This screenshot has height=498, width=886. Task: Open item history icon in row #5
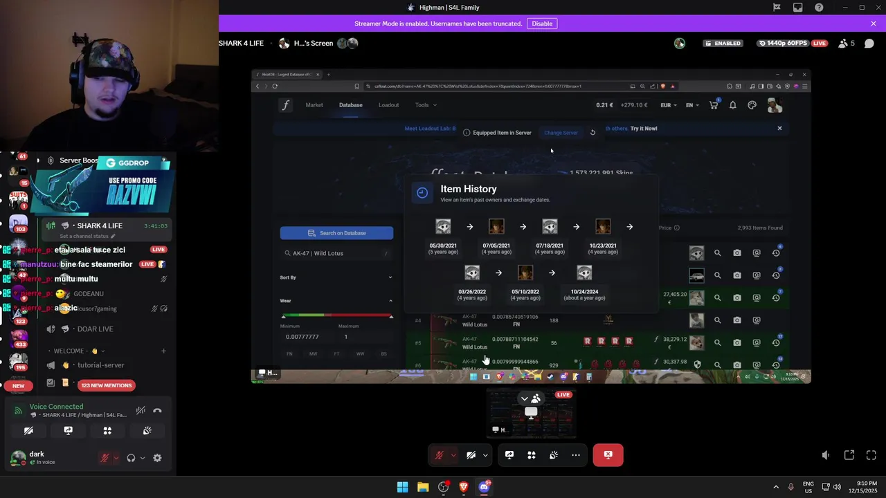coord(776,342)
